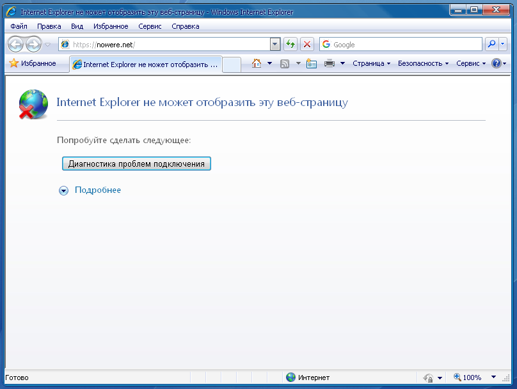Expand the address bar history dropdown
Screen dimensions: 517x389
point(275,45)
